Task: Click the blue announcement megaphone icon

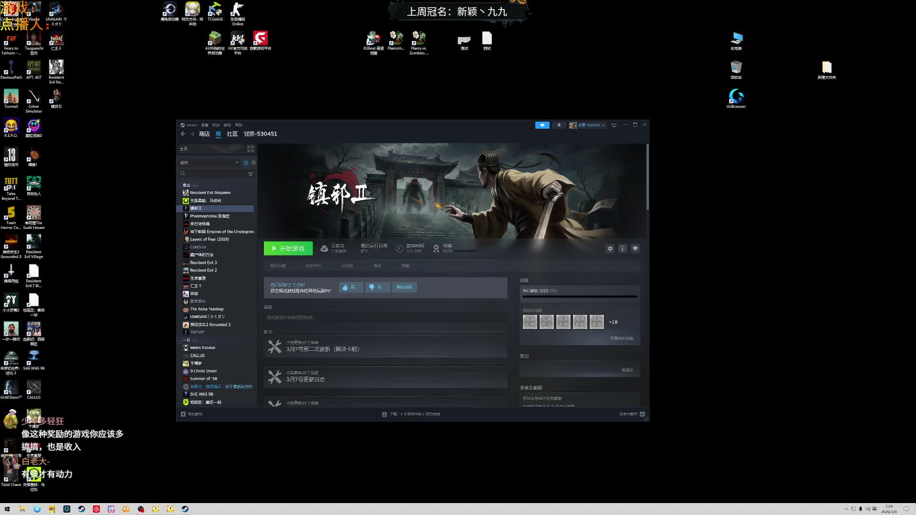Action: [x=542, y=125]
